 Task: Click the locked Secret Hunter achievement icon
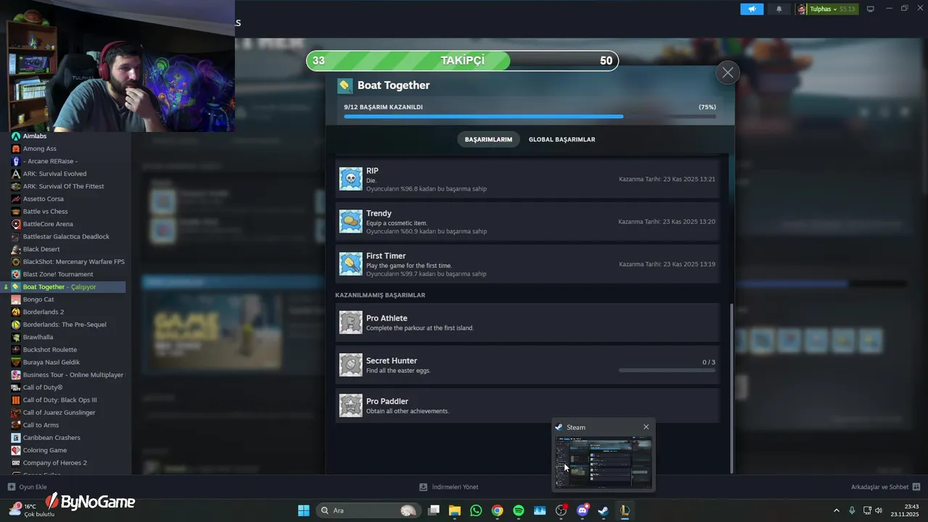tap(351, 365)
